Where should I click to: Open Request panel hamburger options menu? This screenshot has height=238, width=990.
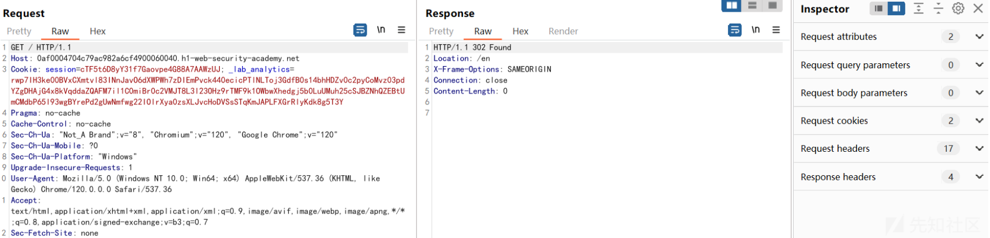click(402, 30)
